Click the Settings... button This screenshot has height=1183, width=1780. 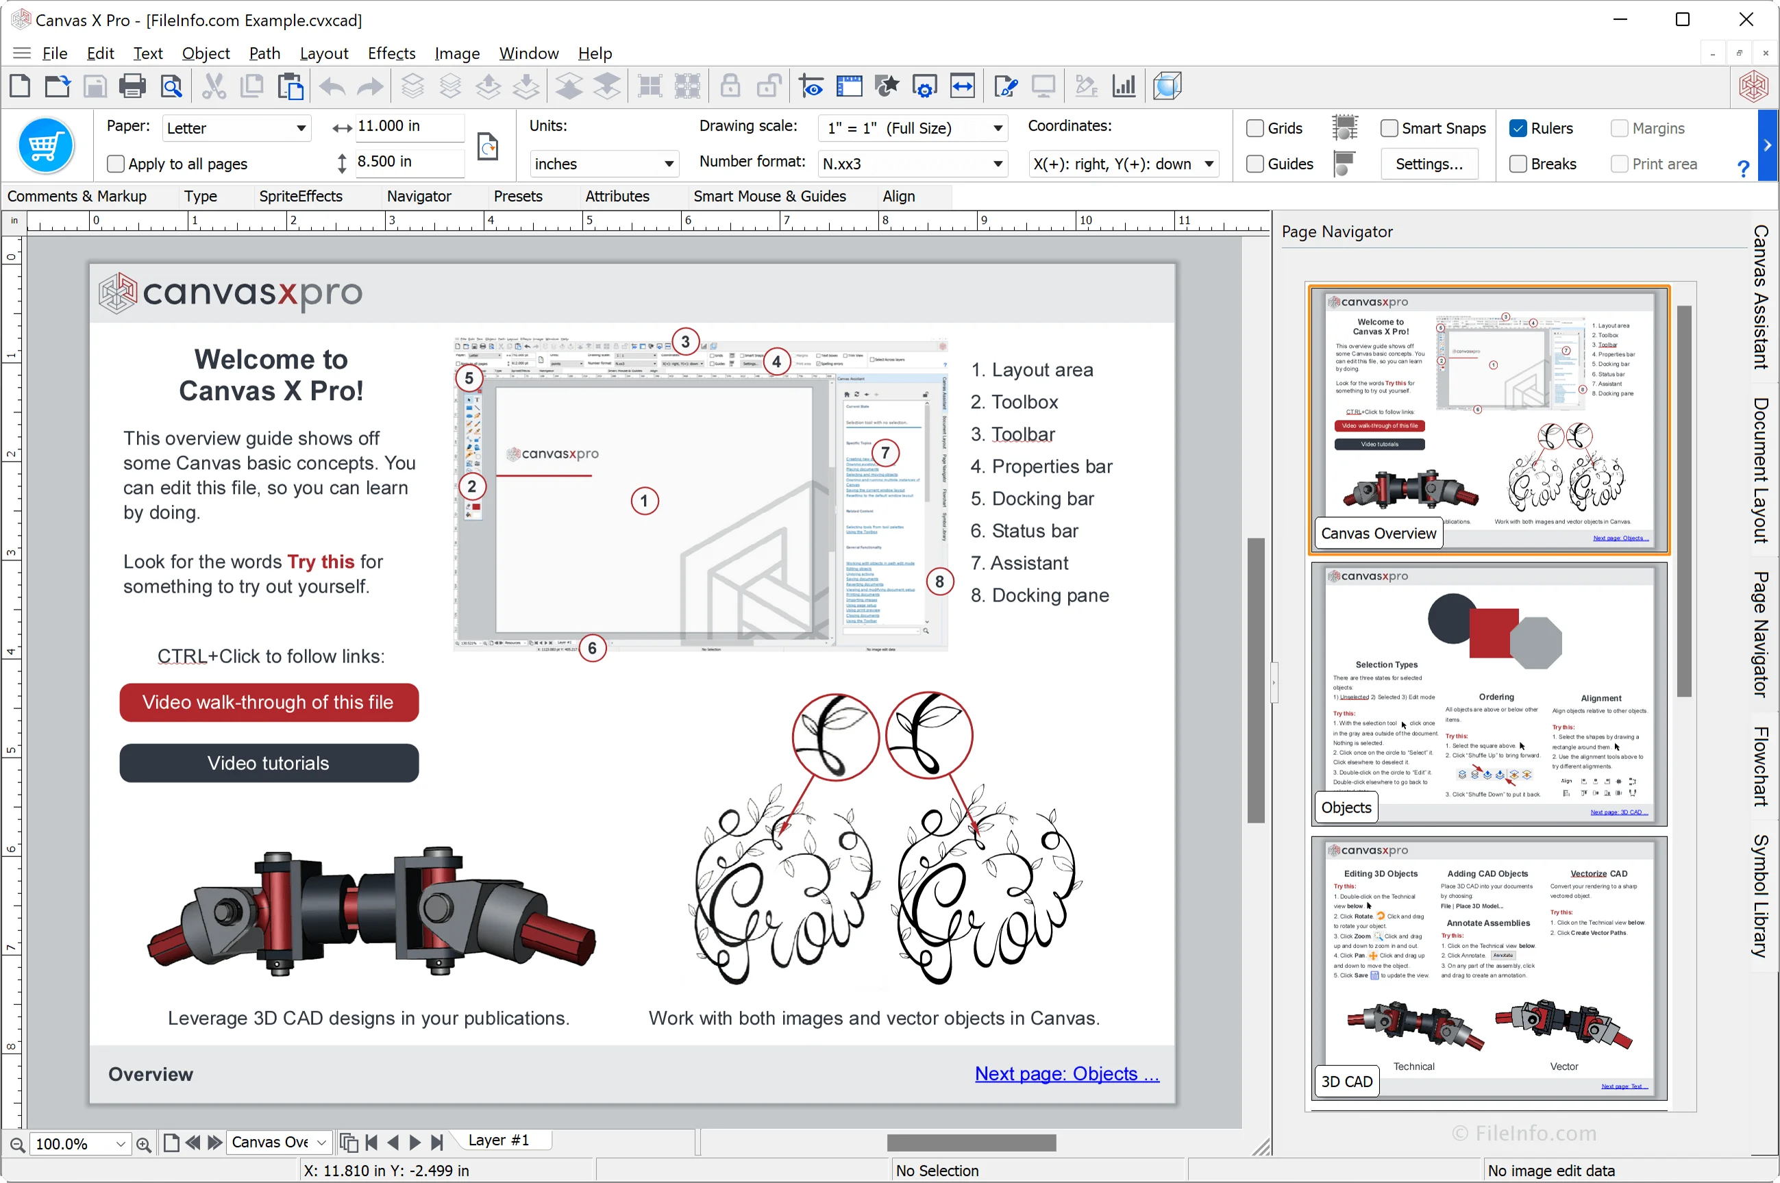pyautogui.click(x=1429, y=164)
